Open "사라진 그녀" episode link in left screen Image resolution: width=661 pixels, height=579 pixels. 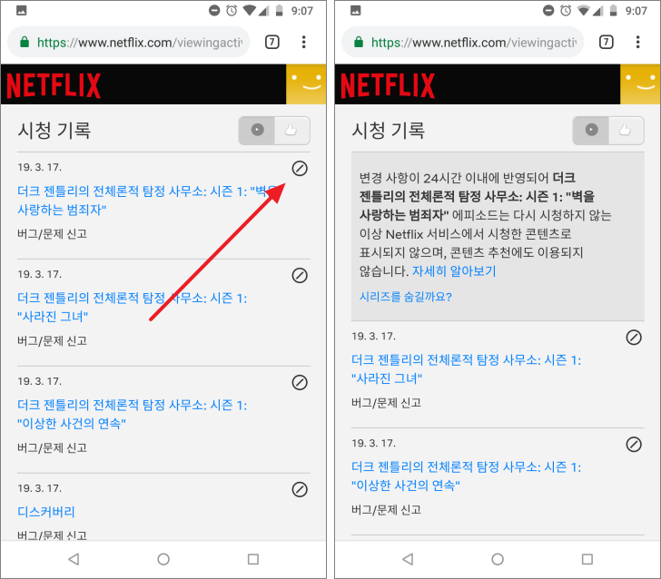point(132,308)
